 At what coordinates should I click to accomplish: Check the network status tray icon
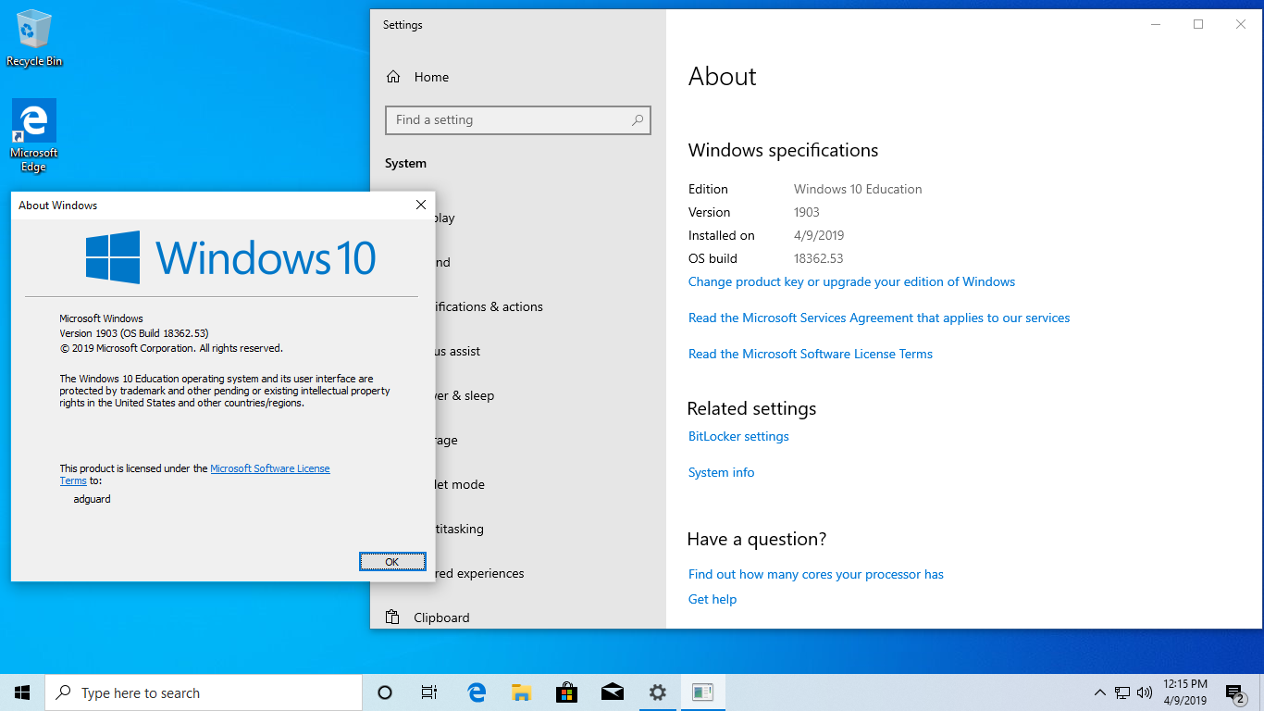pos(1122,692)
